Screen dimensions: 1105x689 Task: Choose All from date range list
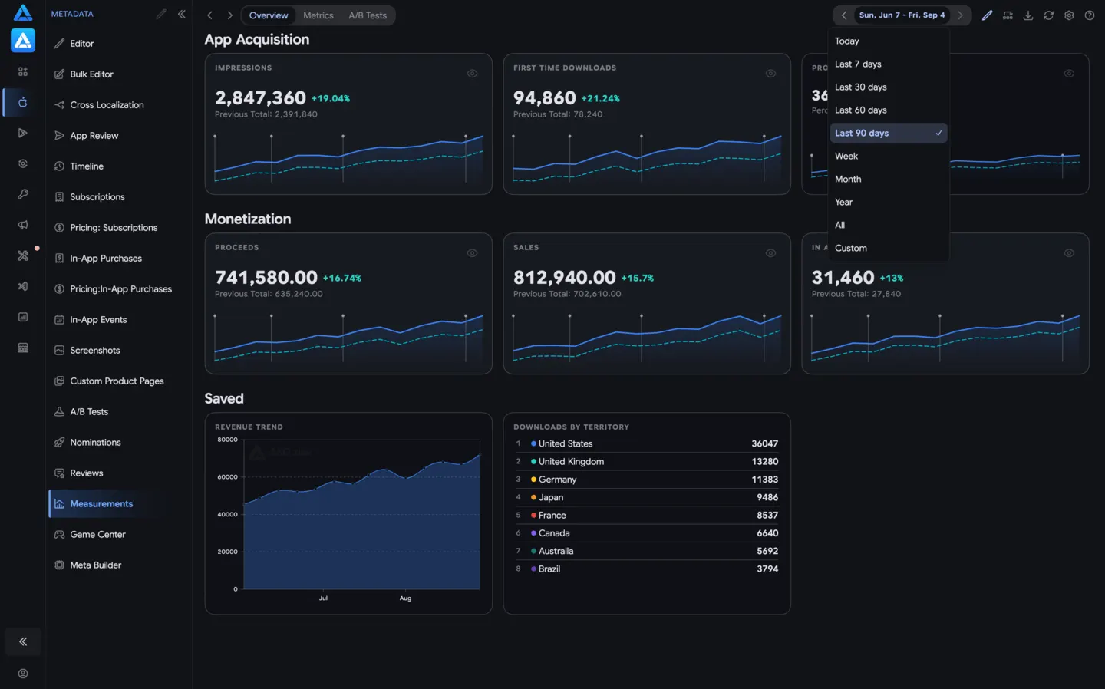[x=889, y=225]
